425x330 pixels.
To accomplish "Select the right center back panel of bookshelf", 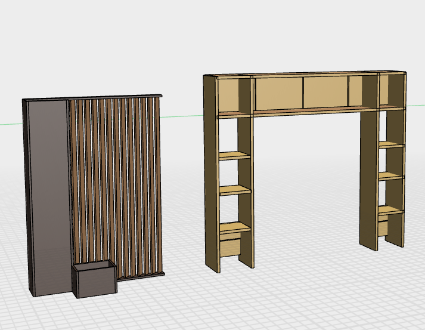I will [x=325, y=92].
